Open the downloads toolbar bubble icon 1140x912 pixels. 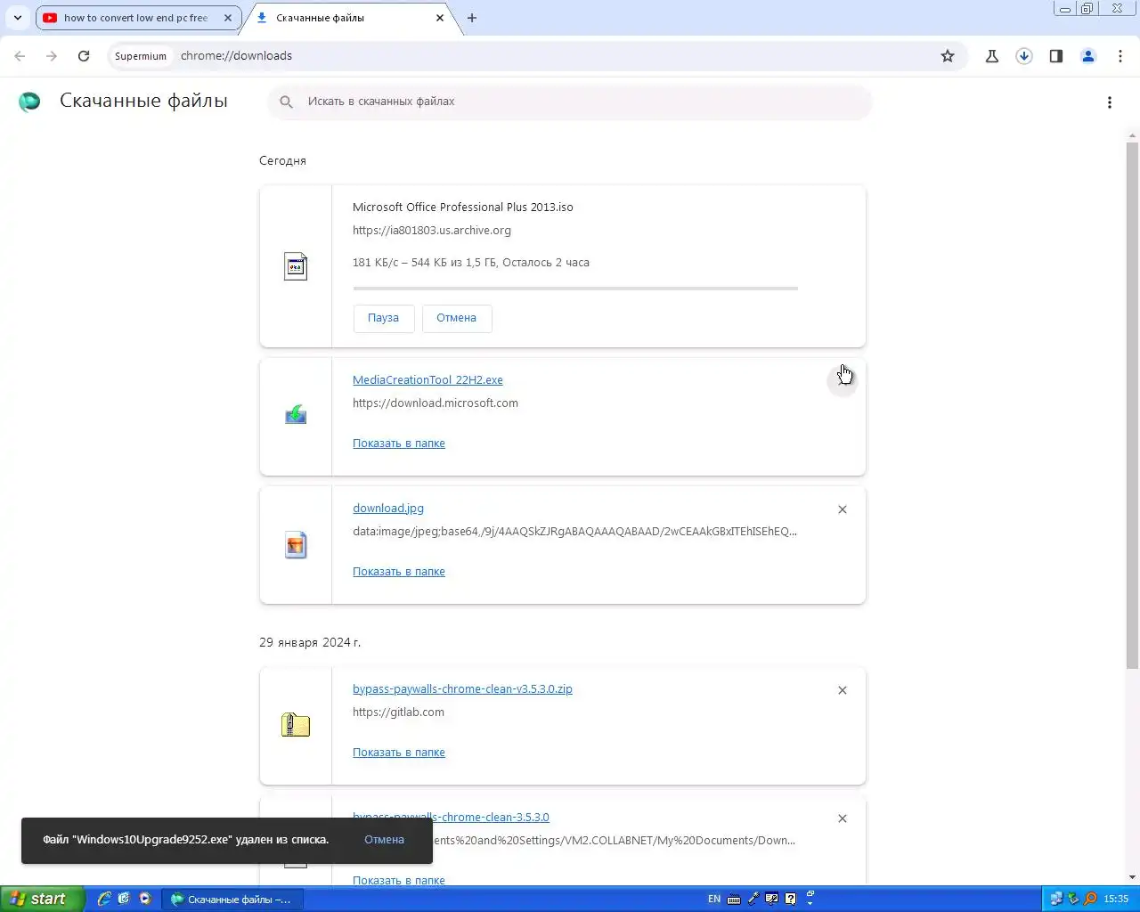(1024, 56)
